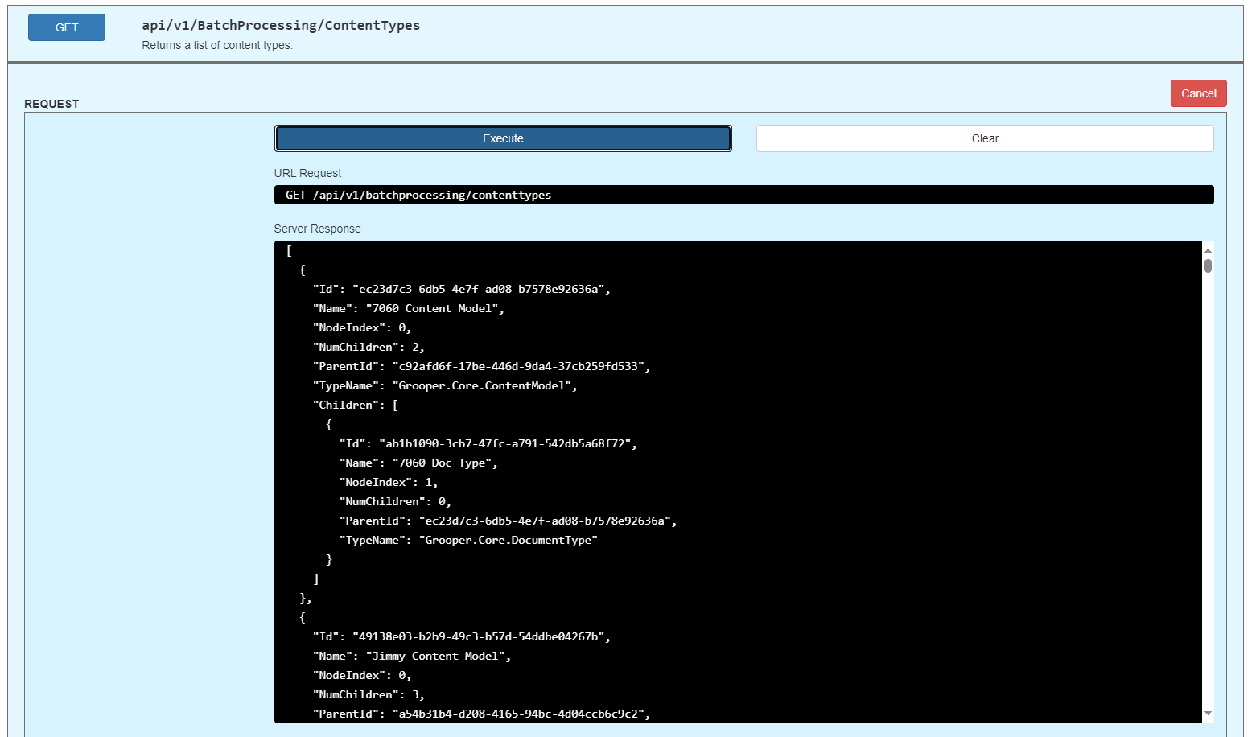Click the api/v1/BatchProcessing/ContentTypes endpoint title
Viewport: 1260px width, 737px height.
point(281,25)
